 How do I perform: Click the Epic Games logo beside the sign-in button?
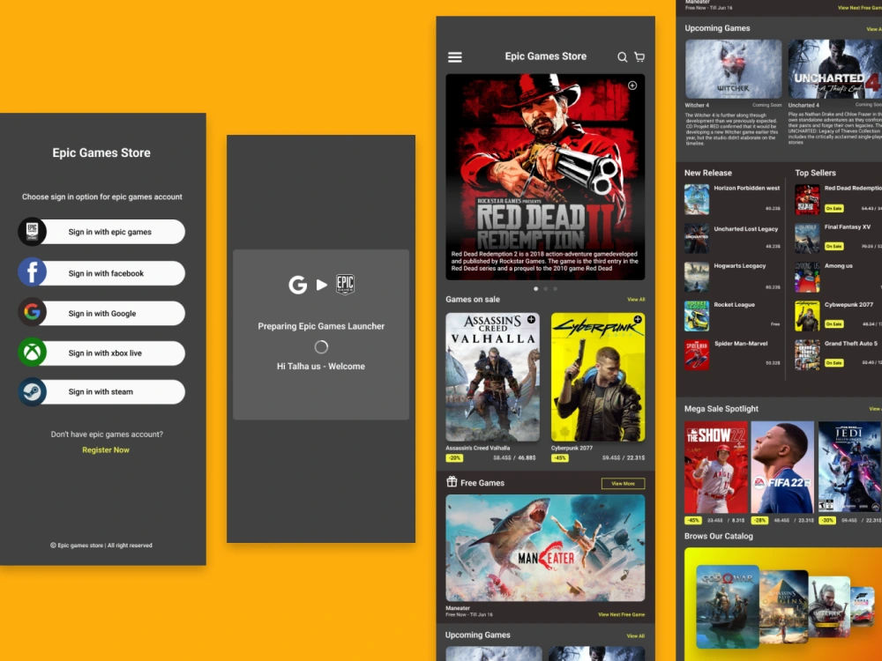pos(32,232)
